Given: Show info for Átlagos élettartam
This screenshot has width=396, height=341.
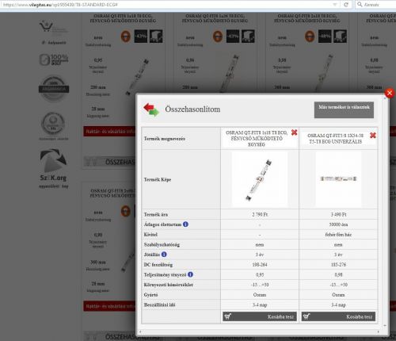Looking at the screenshot, I should pyautogui.click(x=185, y=224).
